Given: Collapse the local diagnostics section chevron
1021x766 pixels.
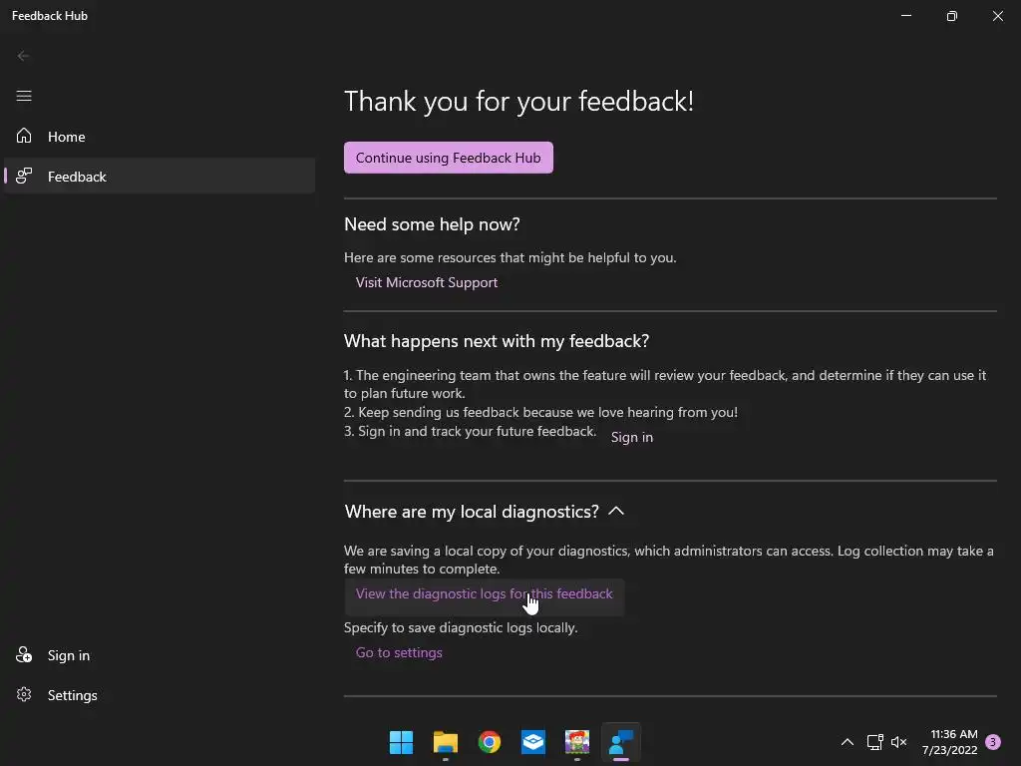Looking at the screenshot, I should (616, 512).
